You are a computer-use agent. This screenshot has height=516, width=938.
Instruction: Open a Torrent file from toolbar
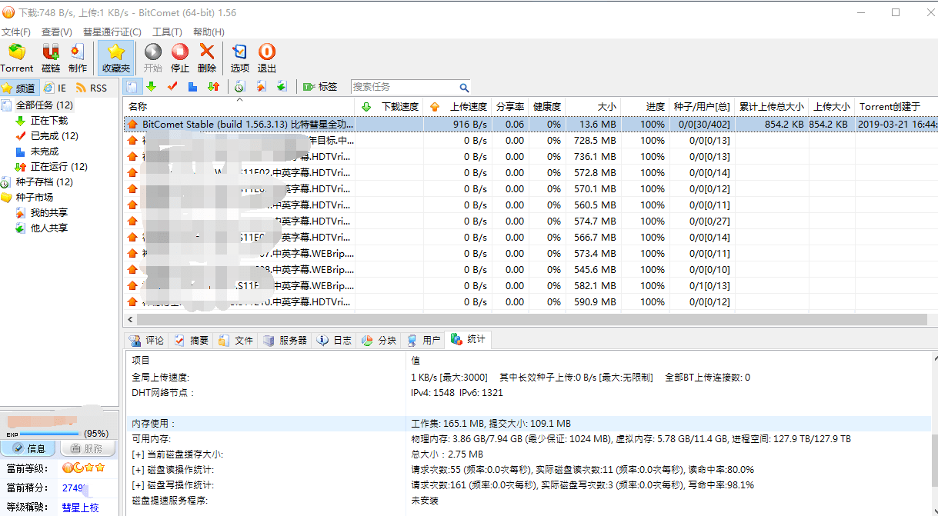[x=17, y=58]
